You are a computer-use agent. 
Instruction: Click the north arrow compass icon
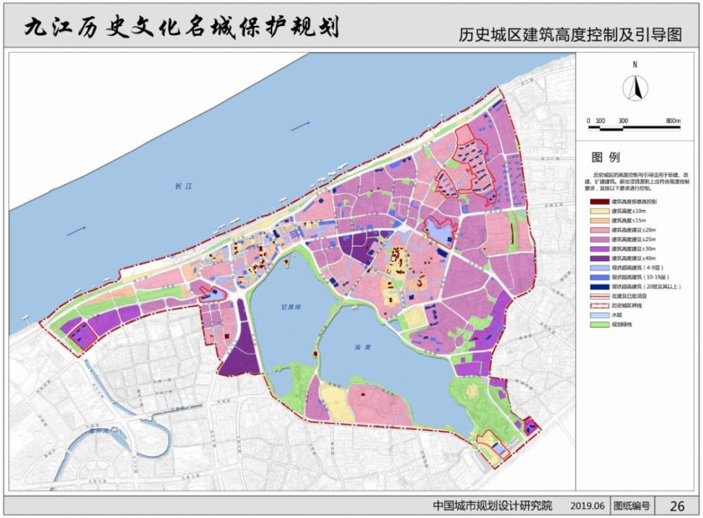click(635, 88)
